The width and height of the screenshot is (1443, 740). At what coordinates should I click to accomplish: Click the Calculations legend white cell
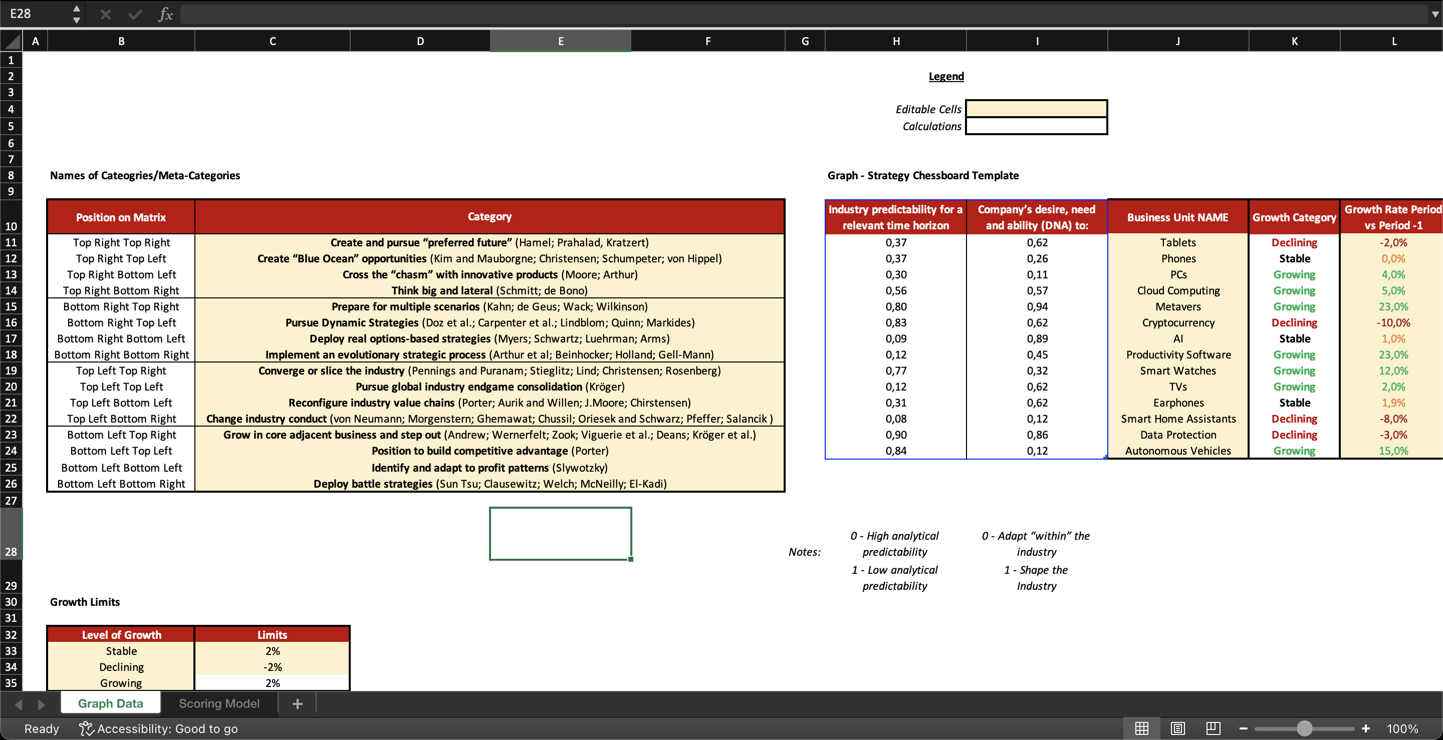point(1036,126)
